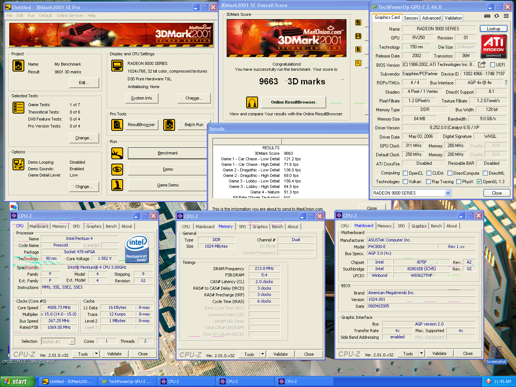516x387 pixels.
Task: Open the SPD tab in the CPU tab CPU-Z window
Action: (76, 226)
